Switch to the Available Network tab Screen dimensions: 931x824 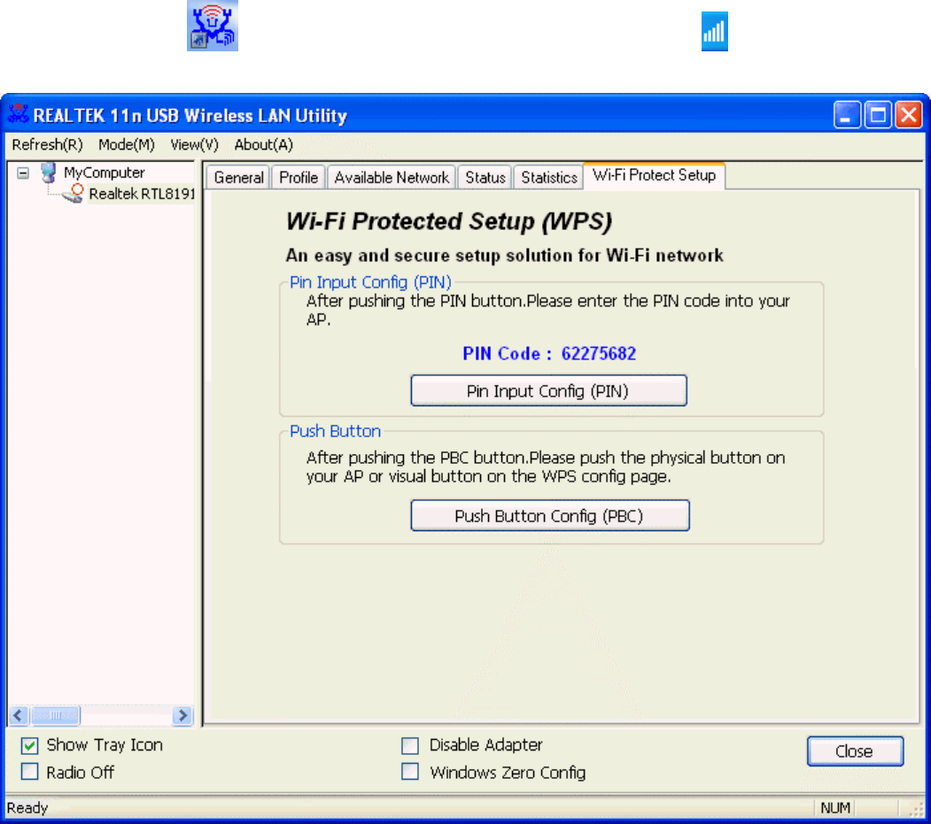392,177
